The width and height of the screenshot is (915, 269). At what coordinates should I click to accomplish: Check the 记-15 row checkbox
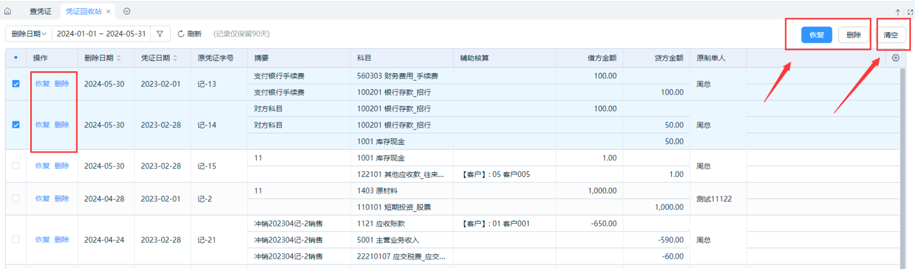click(16, 166)
